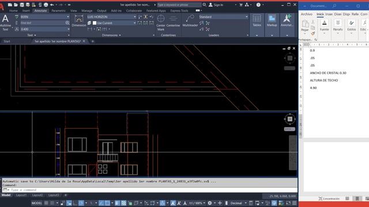Viewport: 369px width, 207px height.
Task: Click the Dimension tool button
Action: point(79,21)
